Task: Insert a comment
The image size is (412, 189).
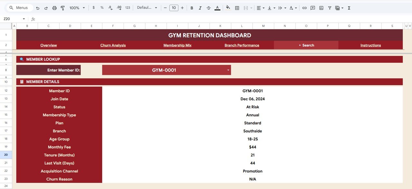Action: click(313, 8)
